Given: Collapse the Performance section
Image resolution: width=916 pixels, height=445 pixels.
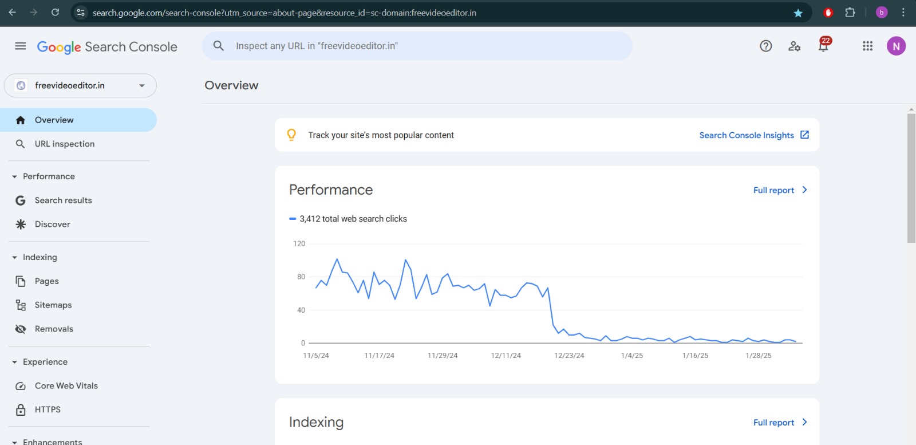Looking at the screenshot, I should click(44, 176).
